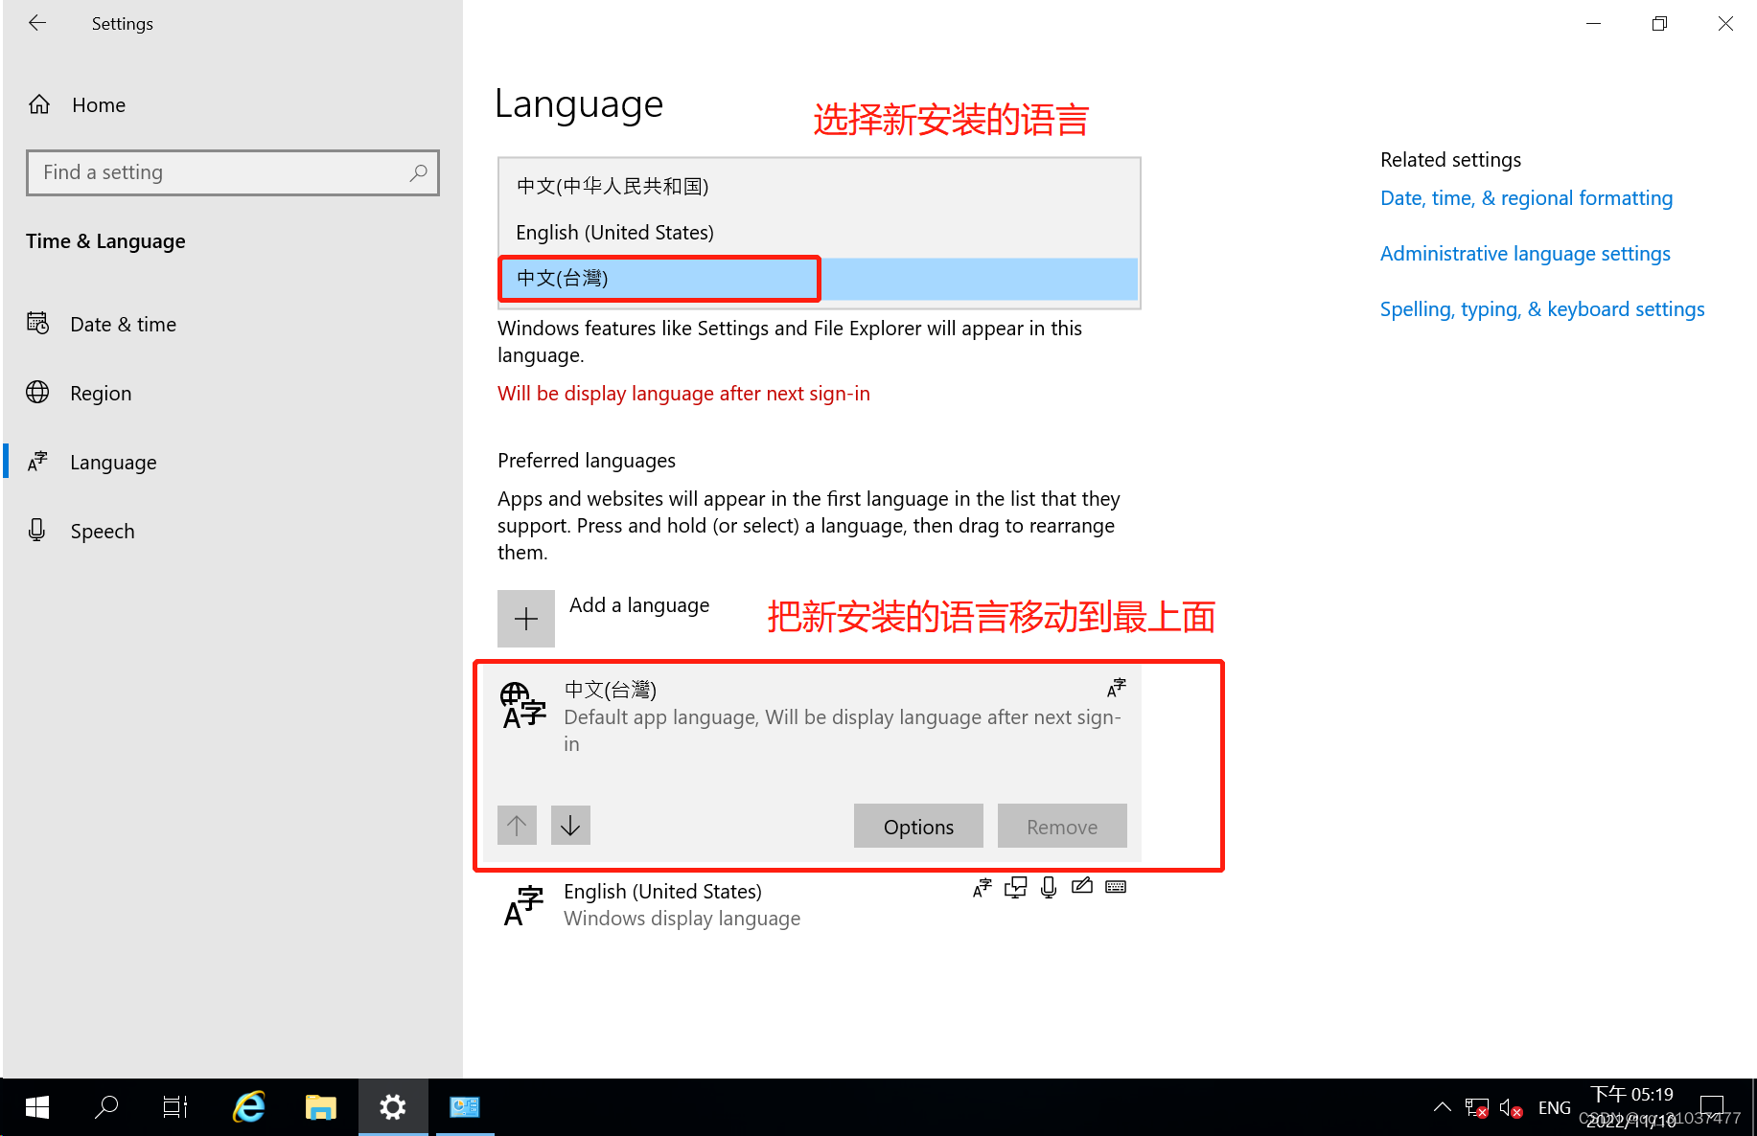Open Task View from the taskbar
The image size is (1757, 1136).
pyautogui.click(x=175, y=1107)
